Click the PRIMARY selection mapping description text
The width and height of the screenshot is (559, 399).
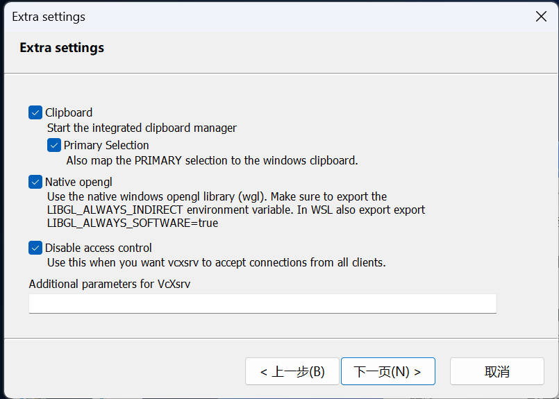[x=212, y=160]
